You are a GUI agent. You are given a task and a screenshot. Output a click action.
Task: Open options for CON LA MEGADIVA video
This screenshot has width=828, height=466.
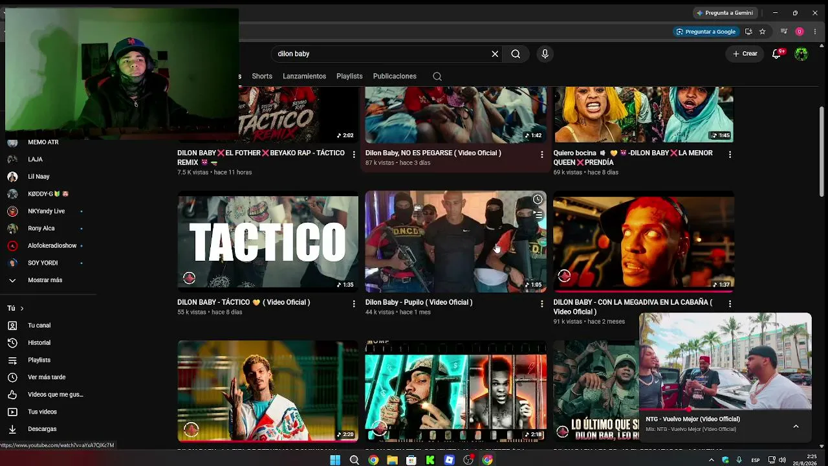pos(730,304)
